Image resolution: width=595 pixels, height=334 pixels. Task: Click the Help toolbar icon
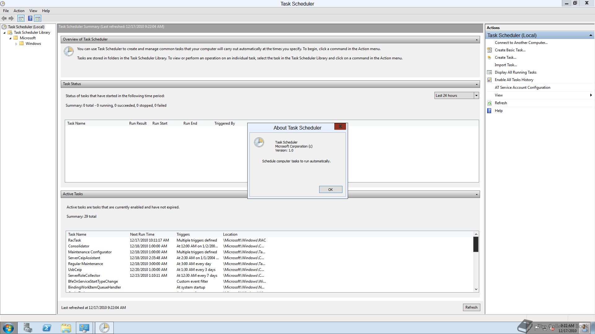coord(30,19)
